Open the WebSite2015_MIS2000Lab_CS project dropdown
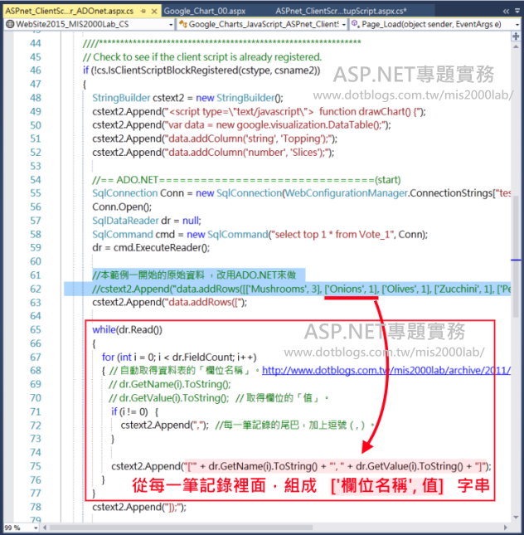The image size is (524, 535). [x=171, y=25]
